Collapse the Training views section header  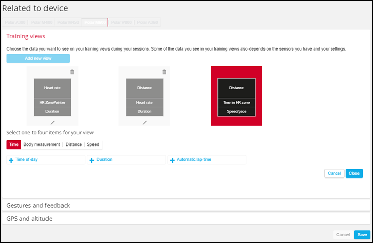point(26,36)
